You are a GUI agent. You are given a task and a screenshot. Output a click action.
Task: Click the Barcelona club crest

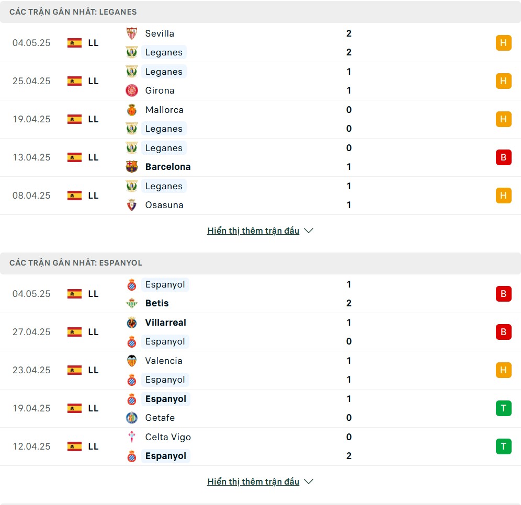[x=132, y=167]
